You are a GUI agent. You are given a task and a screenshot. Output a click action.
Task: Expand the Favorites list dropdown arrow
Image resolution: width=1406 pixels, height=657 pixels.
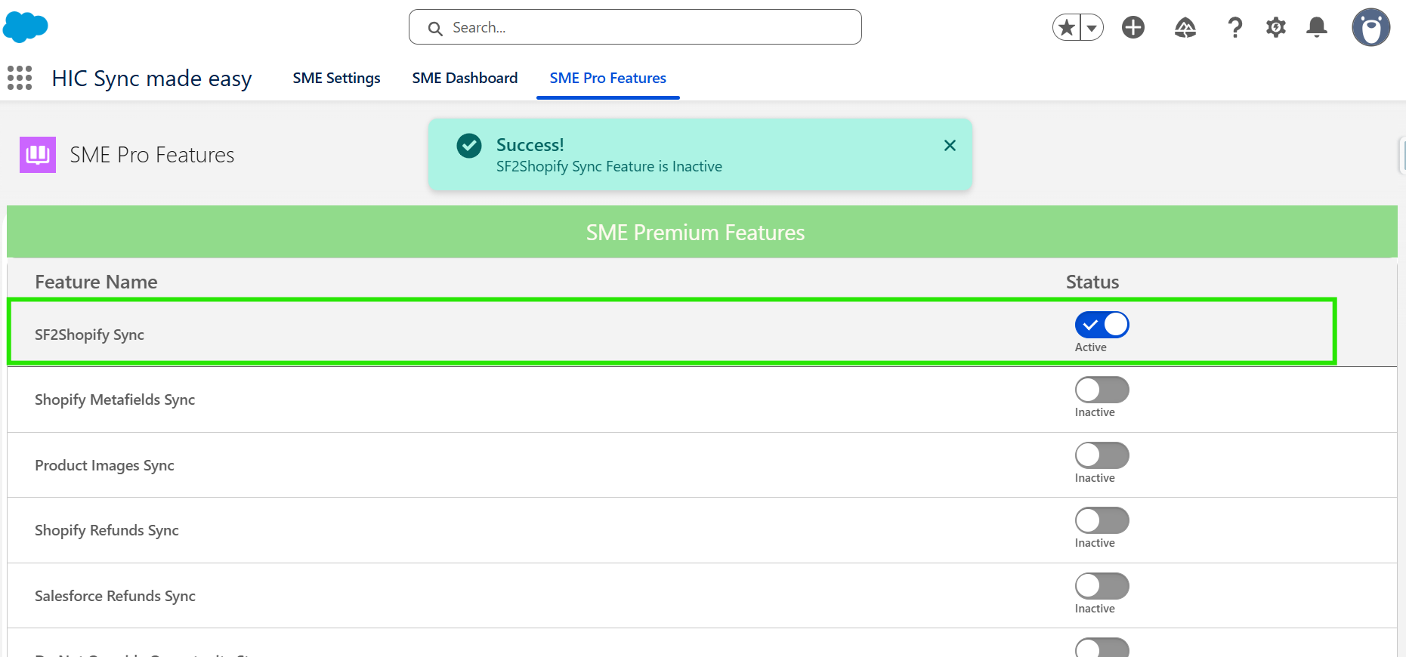point(1092,28)
